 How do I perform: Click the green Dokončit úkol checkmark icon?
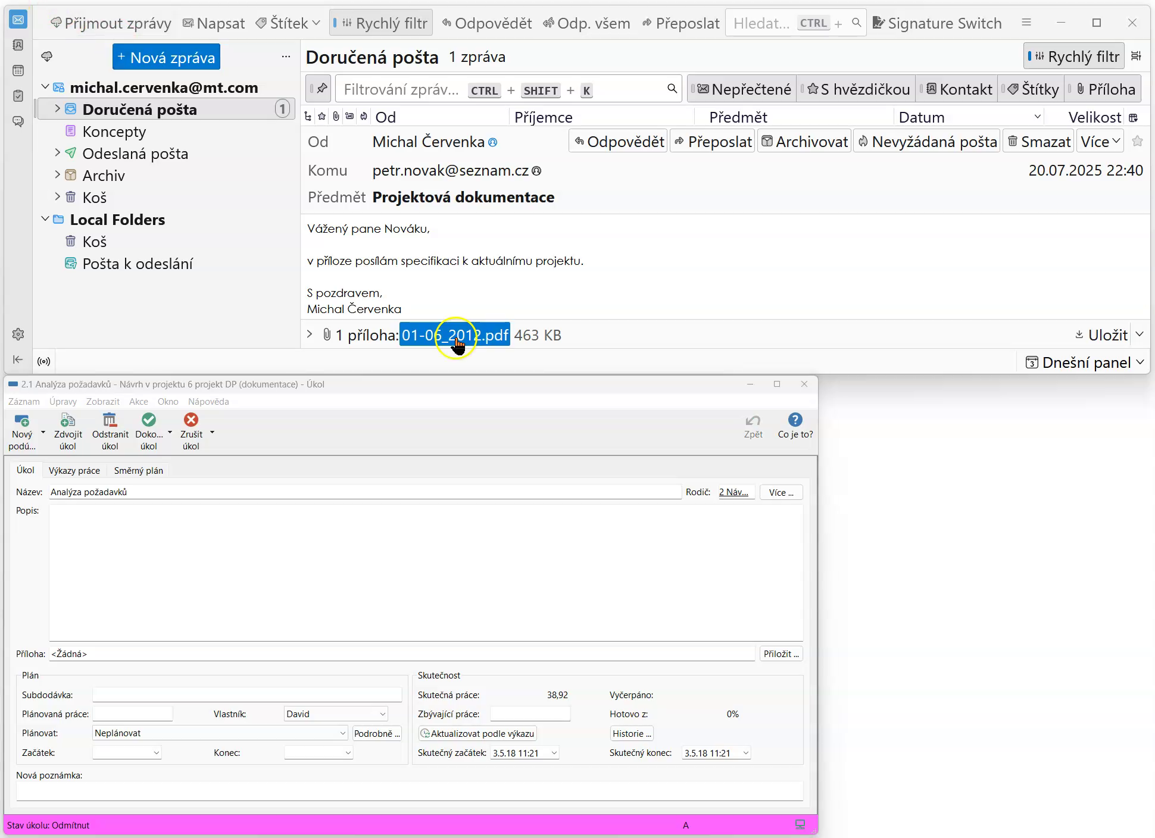click(x=149, y=420)
